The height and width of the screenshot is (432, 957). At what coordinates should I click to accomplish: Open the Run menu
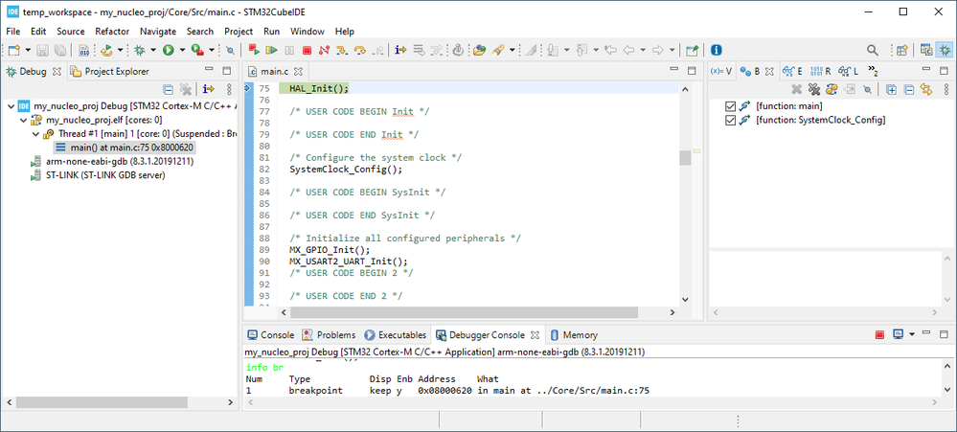pos(272,31)
